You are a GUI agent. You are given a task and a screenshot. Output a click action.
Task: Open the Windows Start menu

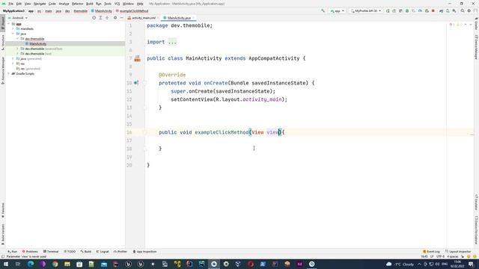pyautogui.click(x=5, y=264)
